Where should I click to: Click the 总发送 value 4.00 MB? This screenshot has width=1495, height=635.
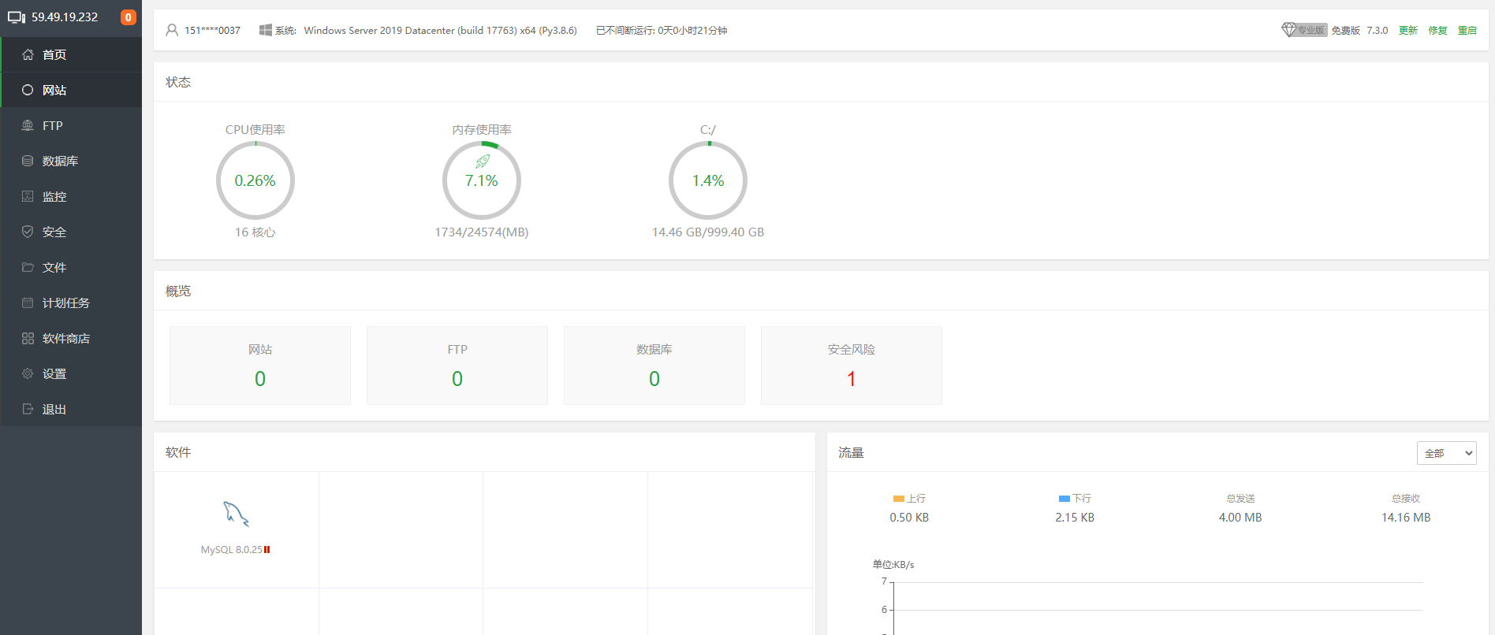(x=1240, y=518)
